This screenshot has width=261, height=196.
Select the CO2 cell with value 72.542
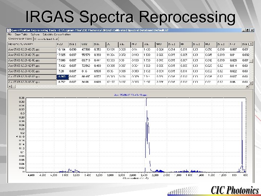tap(87, 66)
